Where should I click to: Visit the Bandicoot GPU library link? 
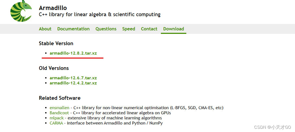click(x=59, y=113)
